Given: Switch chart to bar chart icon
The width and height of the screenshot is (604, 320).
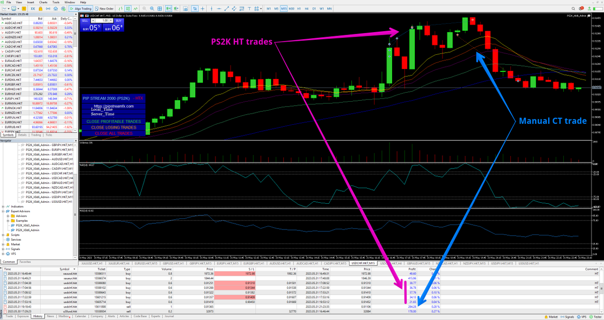Looking at the screenshot, I should pyautogui.click(x=120, y=9).
